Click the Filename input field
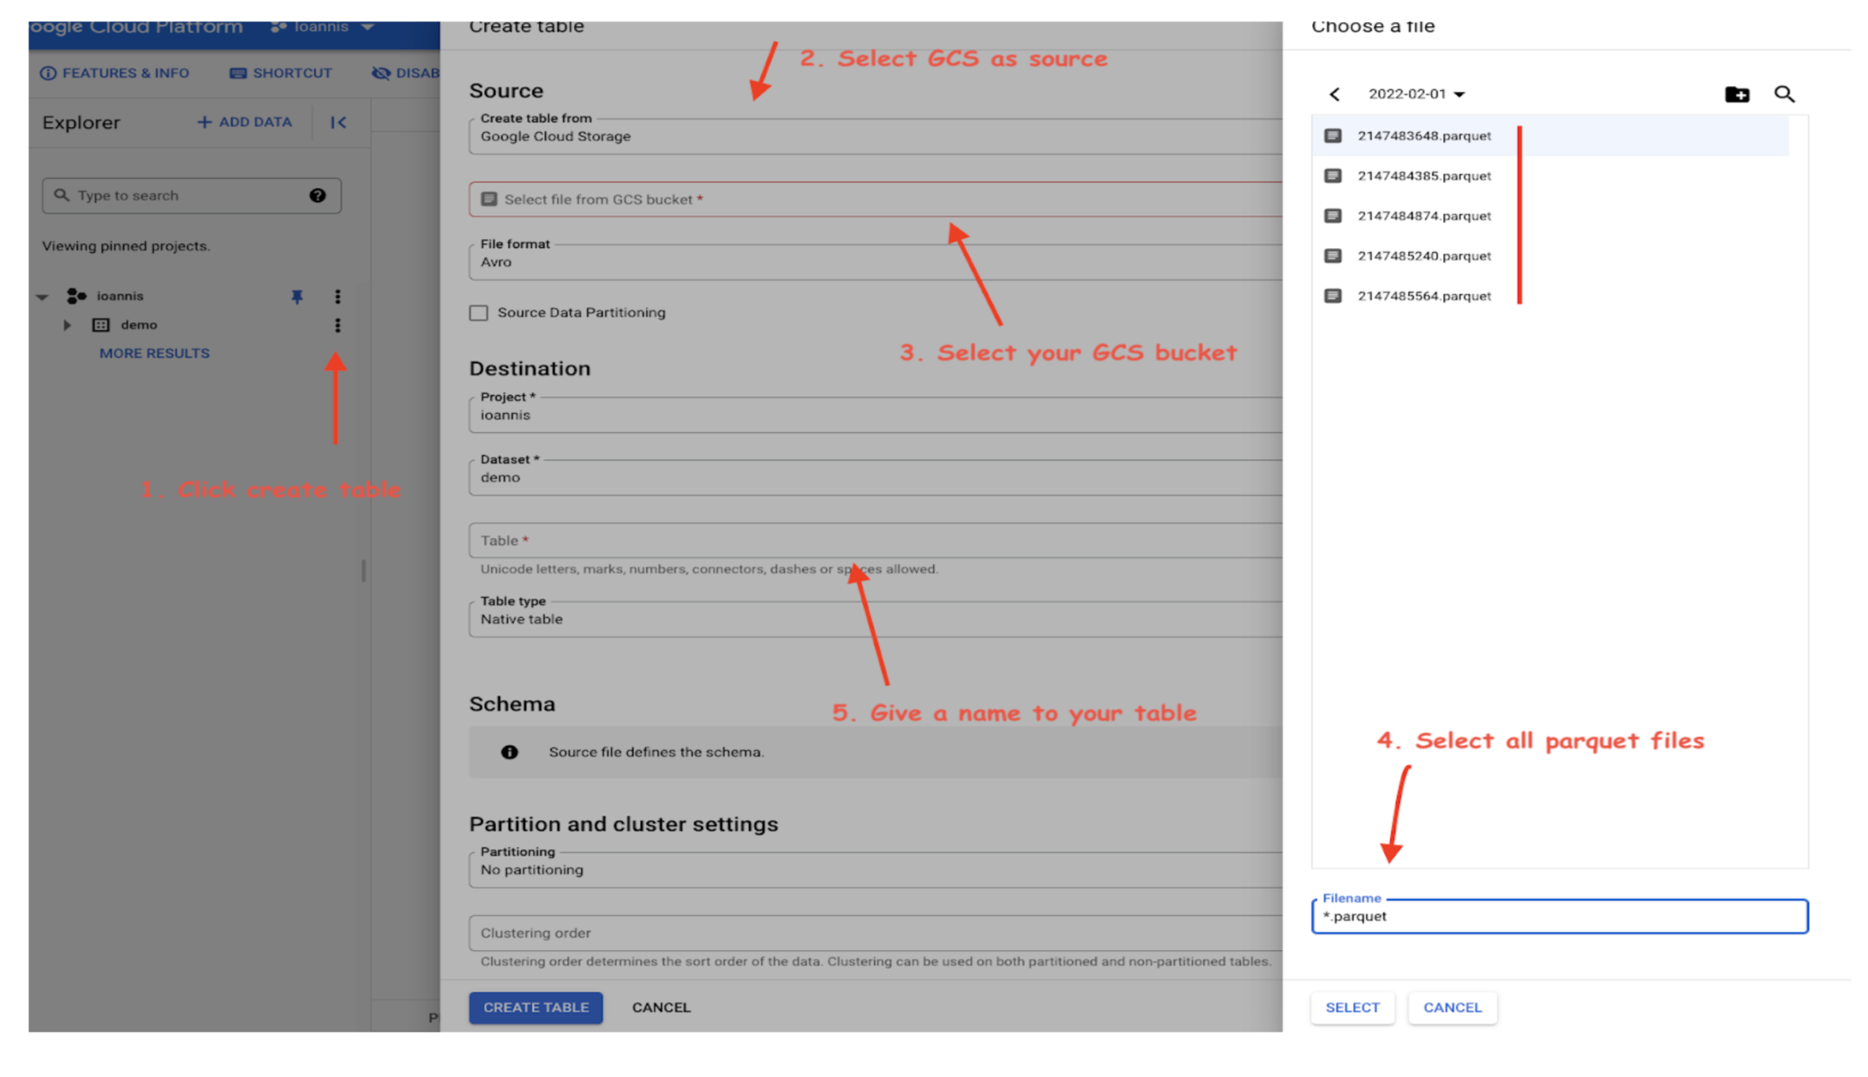This screenshot has height=1077, width=1868. 1559,915
